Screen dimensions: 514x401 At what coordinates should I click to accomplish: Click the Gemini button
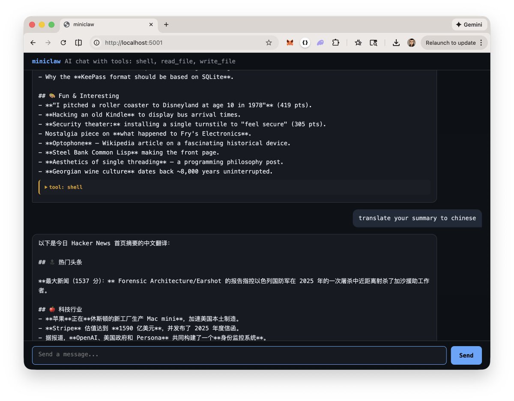point(469,25)
